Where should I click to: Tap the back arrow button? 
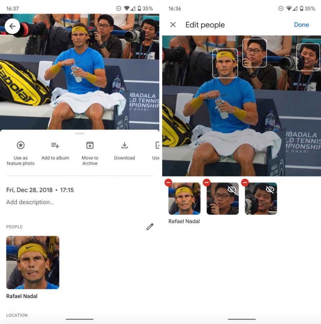pyautogui.click(x=12, y=26)
